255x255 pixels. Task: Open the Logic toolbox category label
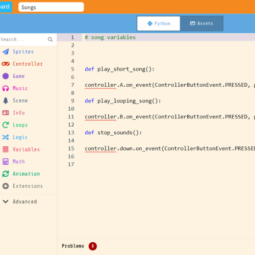coord(20,137)
